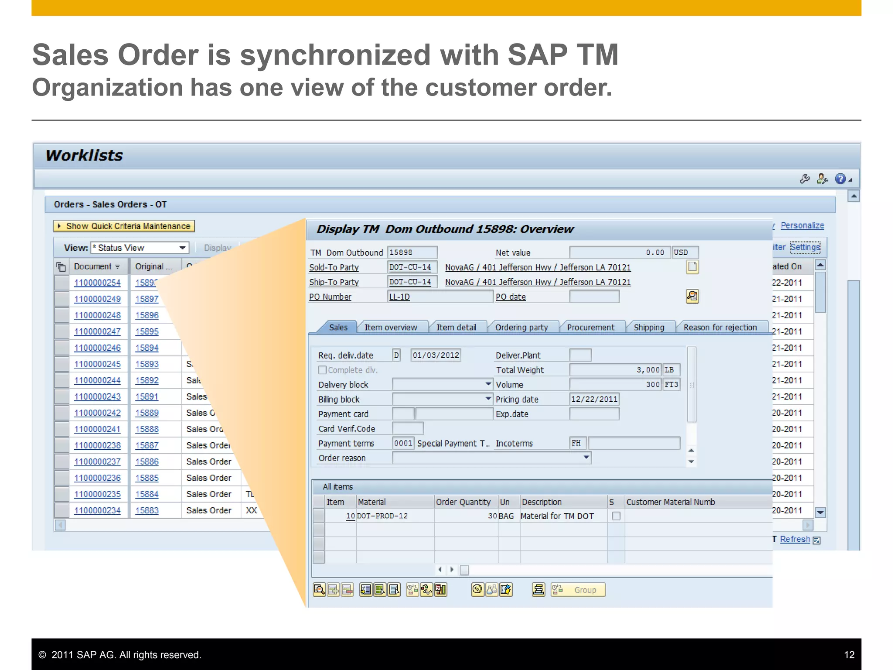Click the Document column sort indicator
The width and height of the screenshot is (893, 670).
117,267
